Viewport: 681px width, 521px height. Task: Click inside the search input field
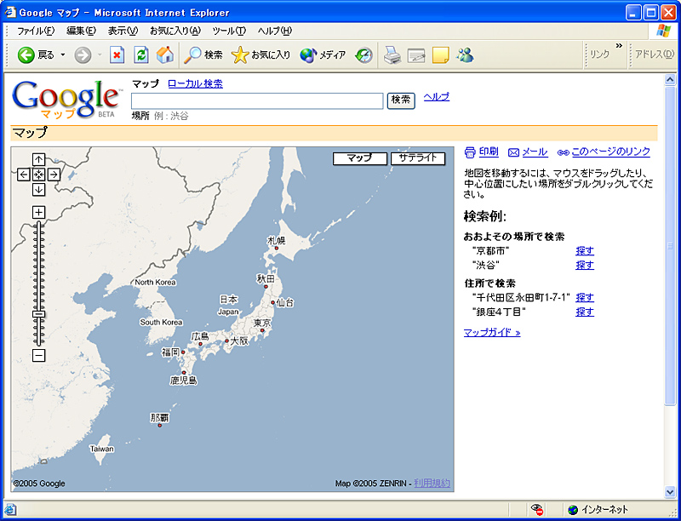(255, 100)
